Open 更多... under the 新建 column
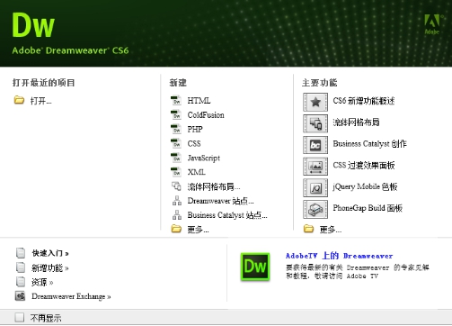The image size is (452, 326). [x=198, y=230]
